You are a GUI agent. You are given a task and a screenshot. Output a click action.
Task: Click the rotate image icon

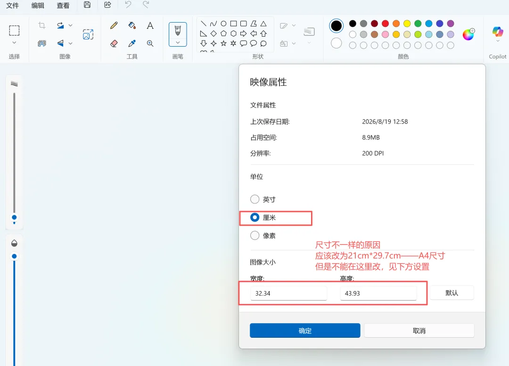[x=60, y=25]
